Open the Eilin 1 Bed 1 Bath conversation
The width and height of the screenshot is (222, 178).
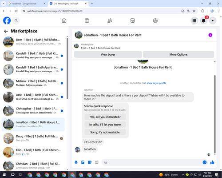click(x=33, y=152)
